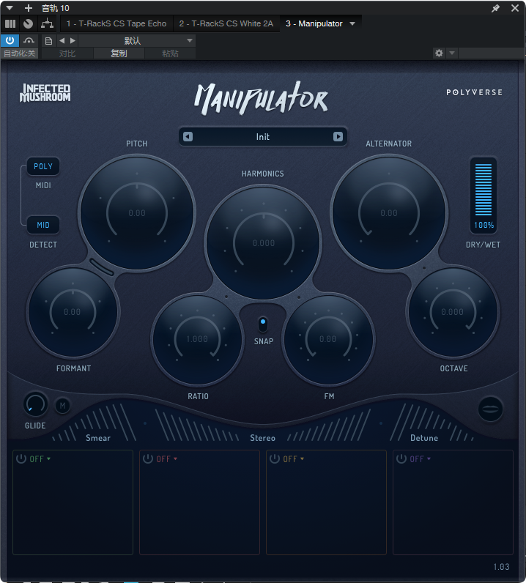Open the preset file page icon
The height and width of the screenshot is (583, 526).
(x=48, y=40)
